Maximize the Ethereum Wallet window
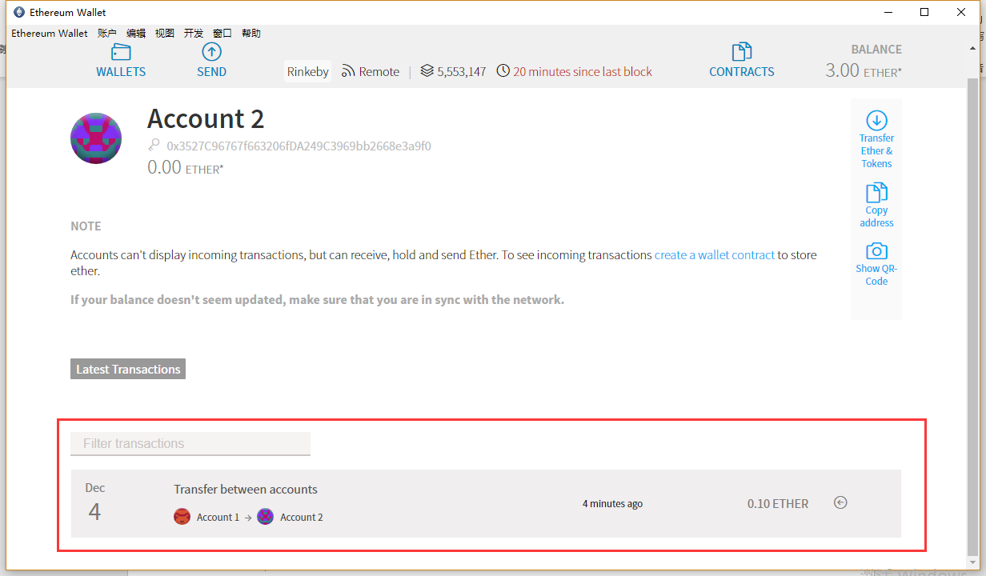Image resolution: width=986 pixels, height=576 pixels. pyautogui.click(x=924, y=12)
